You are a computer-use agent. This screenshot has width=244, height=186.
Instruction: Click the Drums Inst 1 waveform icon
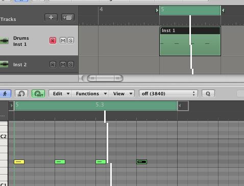[4, 41]
